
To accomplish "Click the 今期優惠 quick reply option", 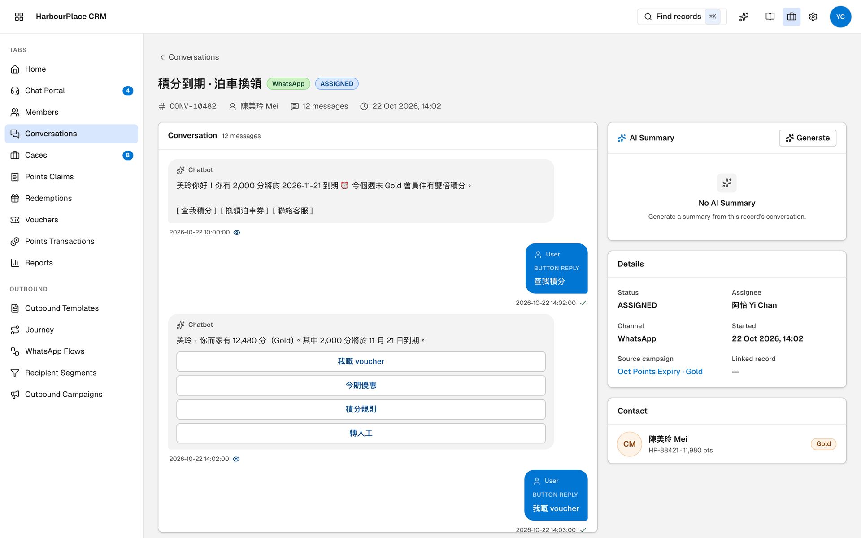I will point(361,385).
